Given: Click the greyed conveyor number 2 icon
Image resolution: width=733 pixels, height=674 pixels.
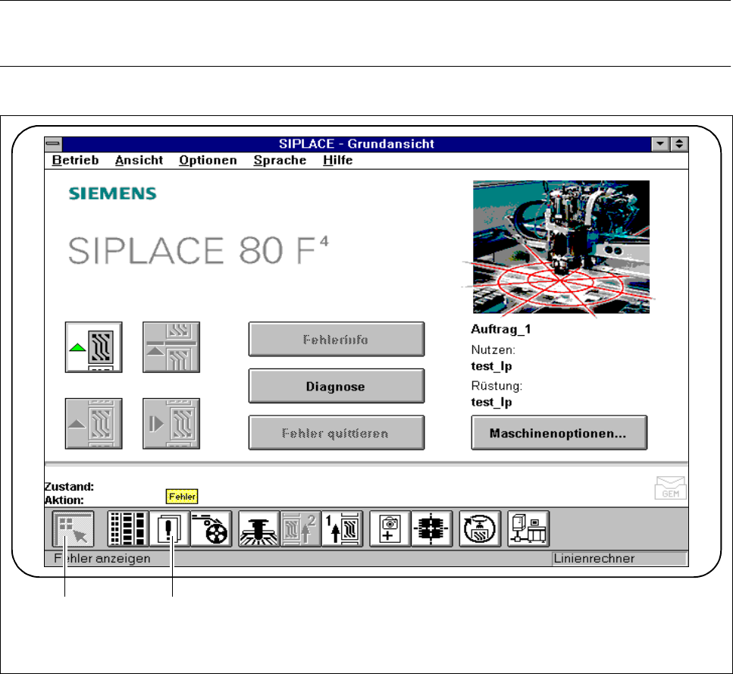Looking at the screenshot, I should pos(301,529).
